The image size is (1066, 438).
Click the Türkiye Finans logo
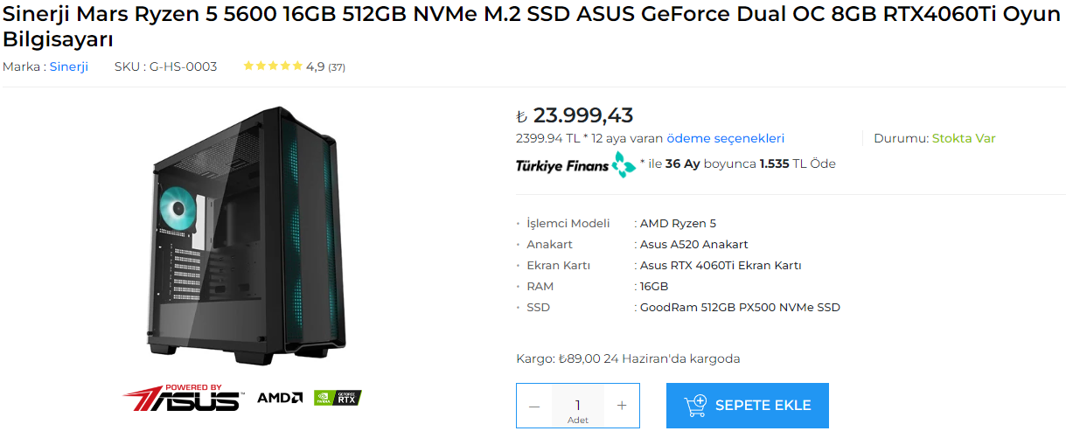[575, 164]
